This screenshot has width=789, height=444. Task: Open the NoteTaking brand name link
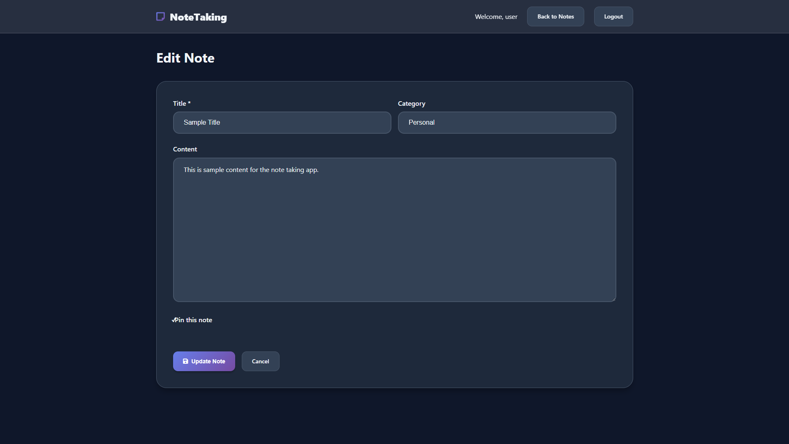[198, 17]
